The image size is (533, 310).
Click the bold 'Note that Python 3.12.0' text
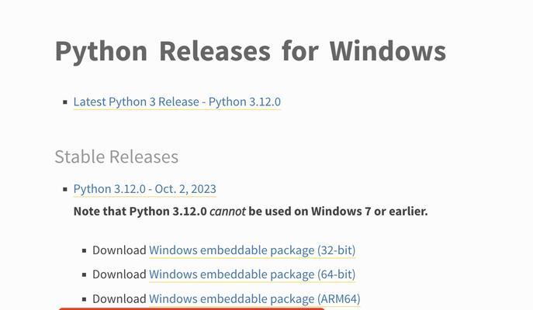click(x=140, y=212)
